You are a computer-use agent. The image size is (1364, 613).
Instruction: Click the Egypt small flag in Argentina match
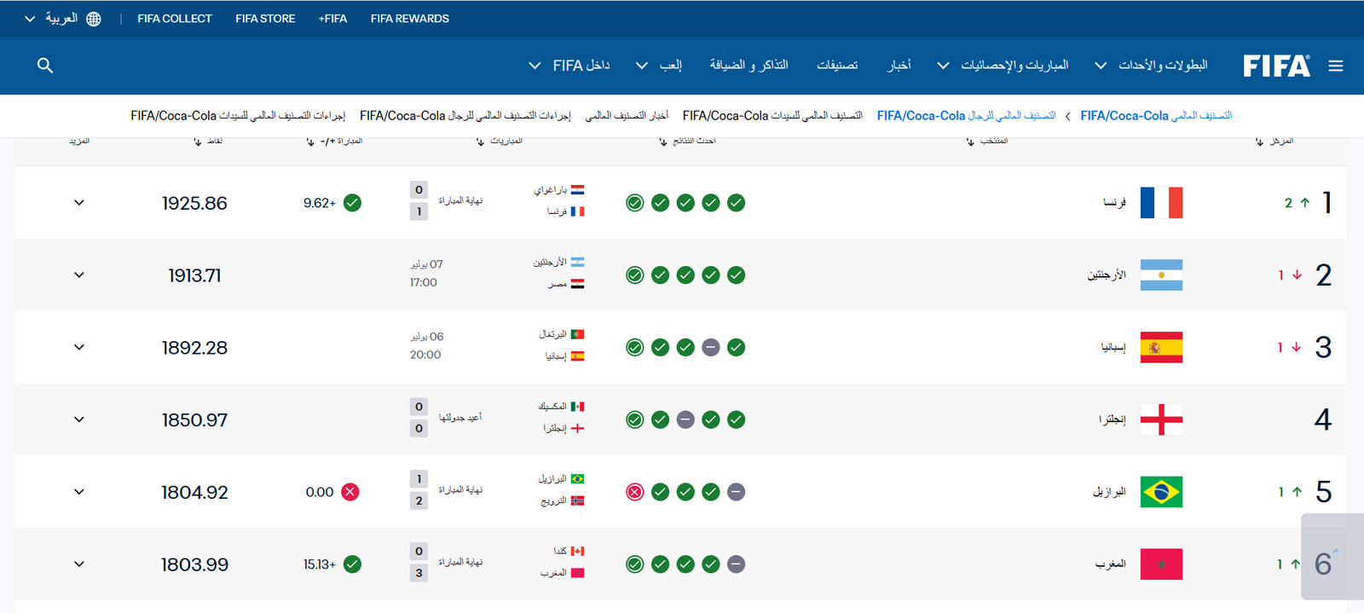(x=577, y=284)
